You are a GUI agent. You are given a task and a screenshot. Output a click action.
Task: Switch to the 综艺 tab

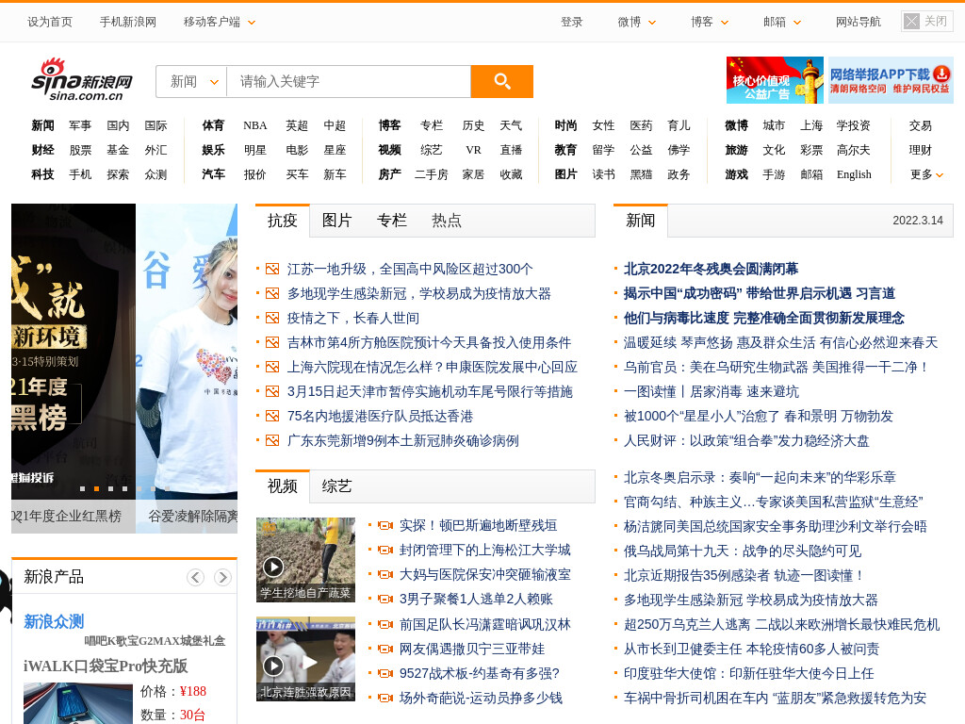pyautogui.click(x=336, y=486)
